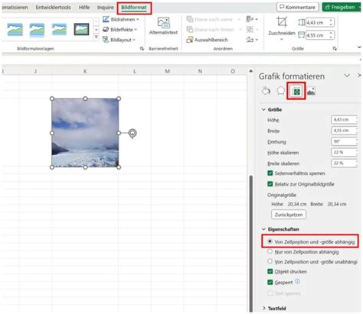Image resolution: width=363 pixels, height=314 pixels.
Task: Click the Alternativtext icon
Action: pyautogui.click(x=163, y=23)
